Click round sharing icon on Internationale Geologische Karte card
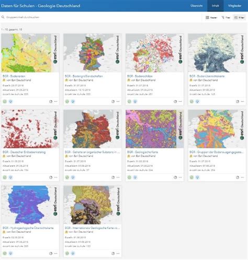 113,253
